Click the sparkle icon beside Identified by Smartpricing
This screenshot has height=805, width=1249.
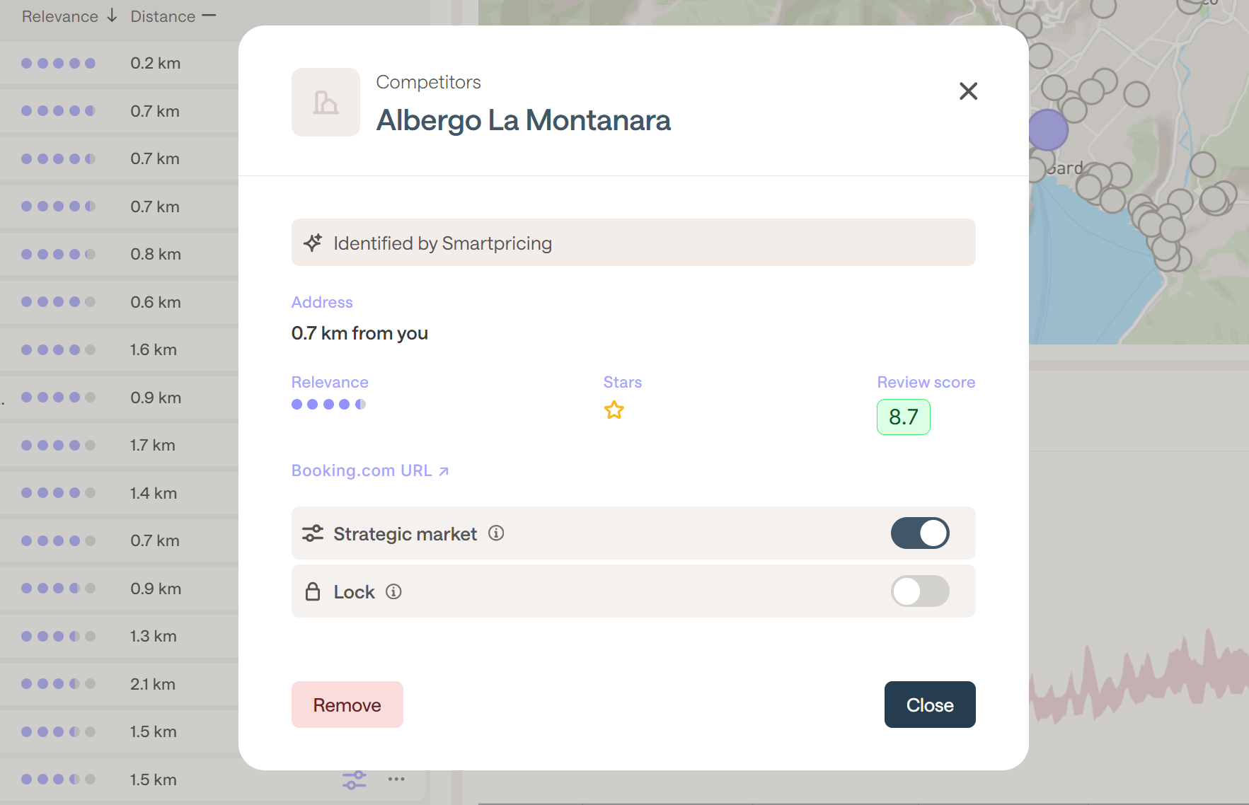313,243
